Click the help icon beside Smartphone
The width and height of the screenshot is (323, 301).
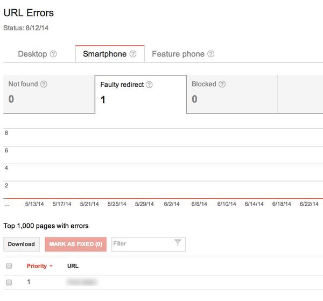tap(133, 54)
